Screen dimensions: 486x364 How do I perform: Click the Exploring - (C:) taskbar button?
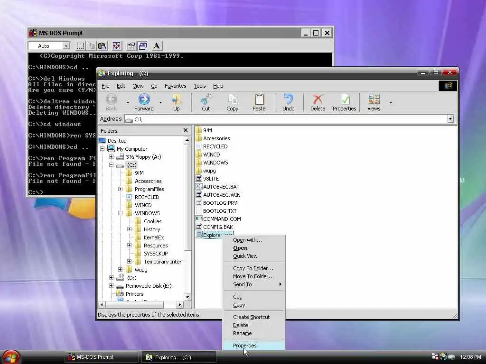click(179, 357)
